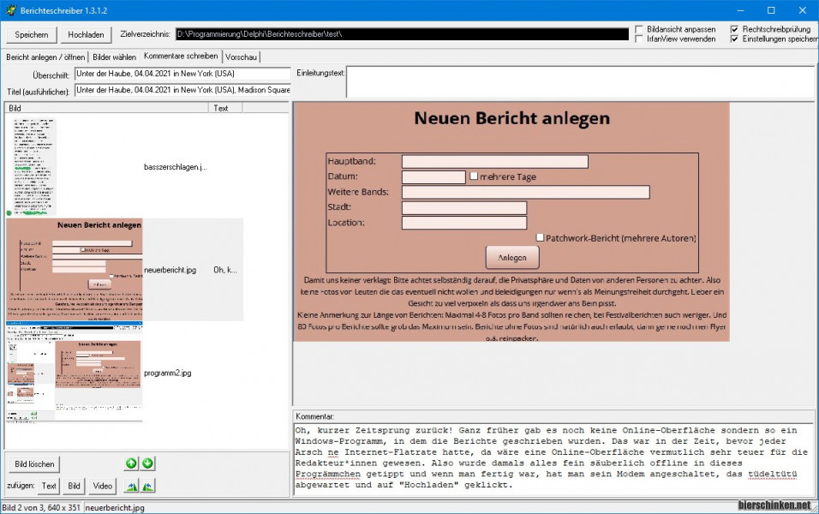
Task: Disable Rechtschreibprüfung checkbox
Action: coord(734,29)
